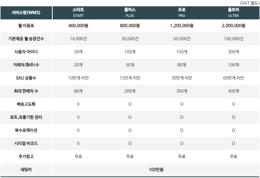260x178 pixels.
Task: Click the X mark for 복수로케이션 under START
Action: point(78,130)
